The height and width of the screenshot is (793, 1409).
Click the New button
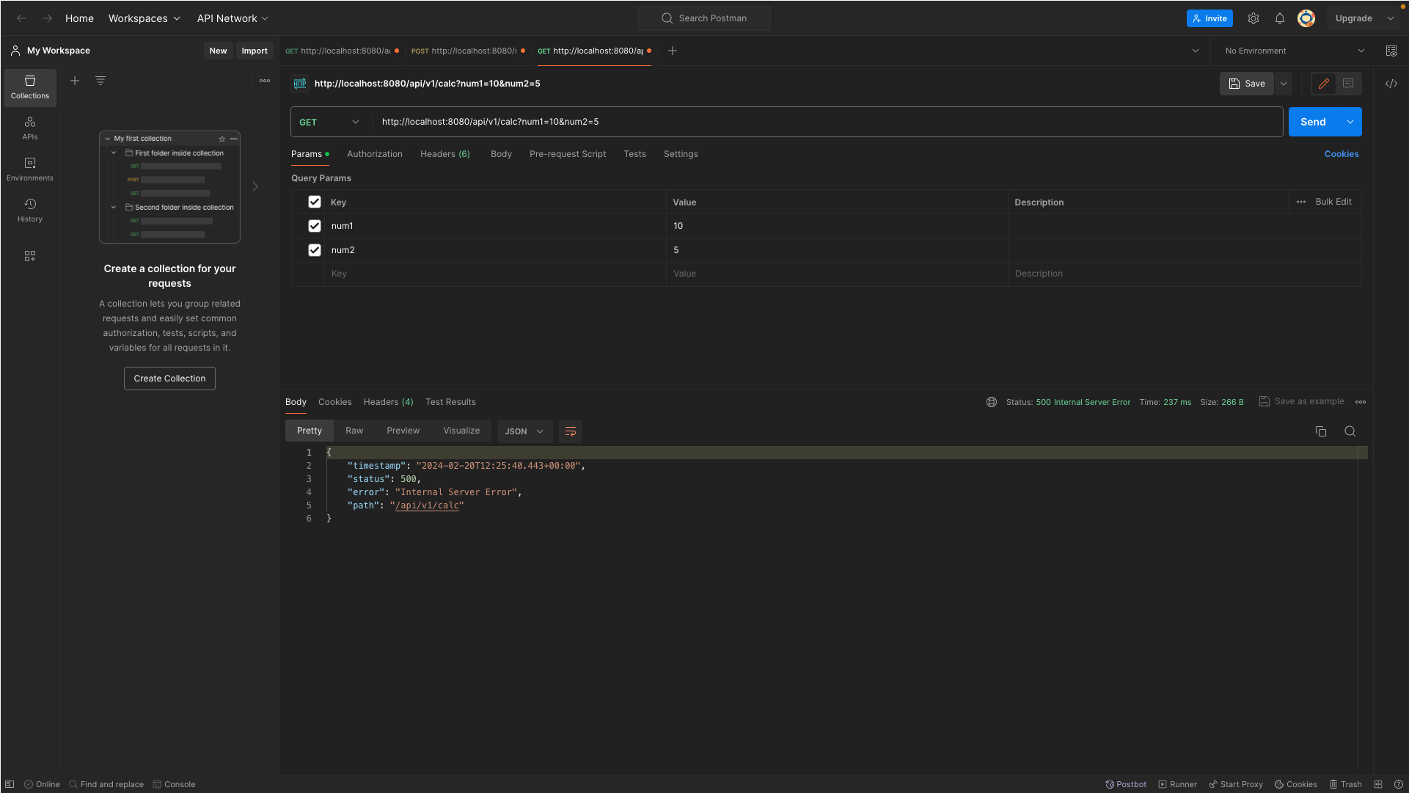(218, 51)
